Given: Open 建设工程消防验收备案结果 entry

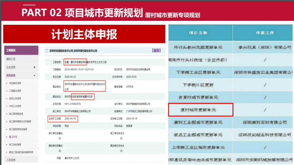Looking at the screenshot, I should pos(21,152).
